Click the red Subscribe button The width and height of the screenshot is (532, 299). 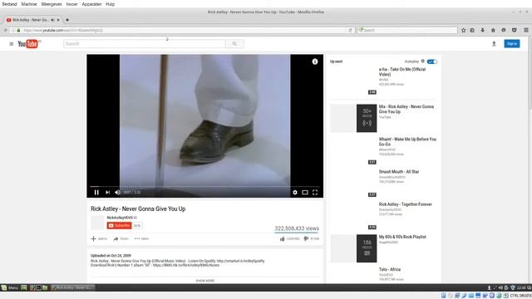coord(119,225)
